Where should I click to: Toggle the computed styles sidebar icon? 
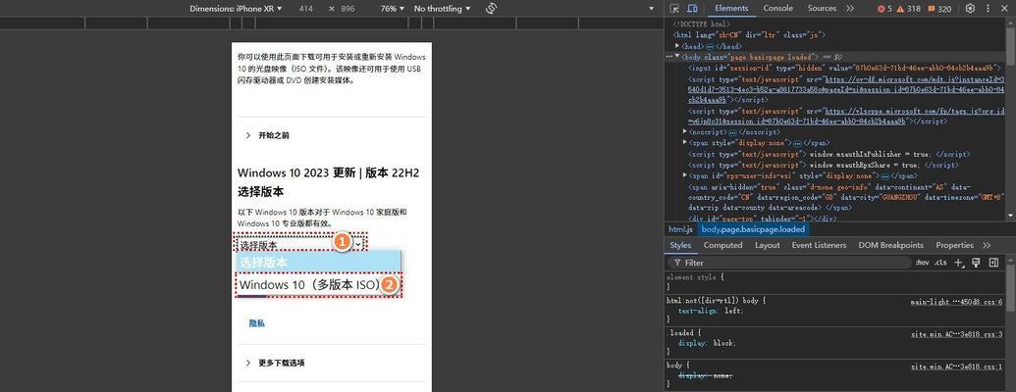pos(993,263)
